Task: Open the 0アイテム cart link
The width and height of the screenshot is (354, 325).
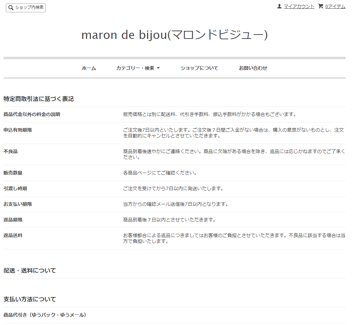Action: [x=335, y=7]
